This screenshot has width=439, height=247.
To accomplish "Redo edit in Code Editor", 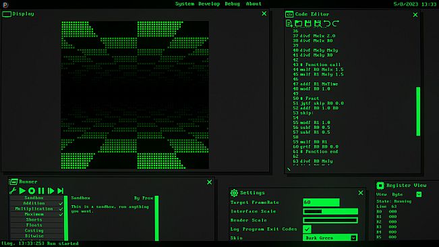I will 336,24.
